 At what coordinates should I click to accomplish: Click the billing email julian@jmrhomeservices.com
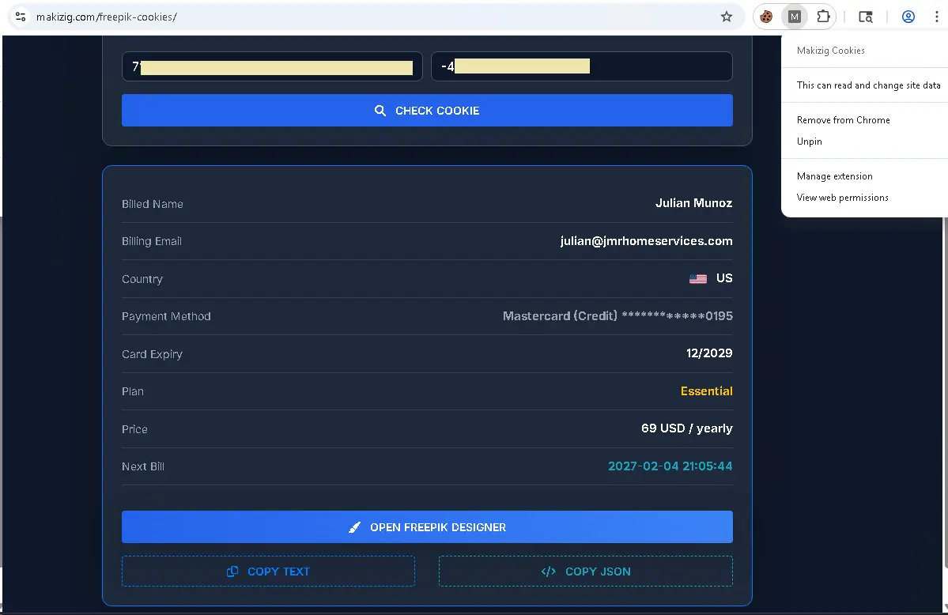[x=646, y=240]
